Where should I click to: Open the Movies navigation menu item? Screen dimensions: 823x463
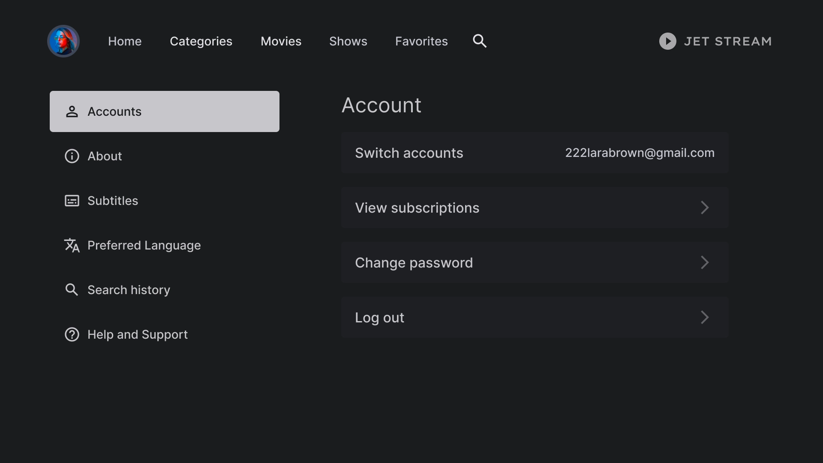(281, 41)
